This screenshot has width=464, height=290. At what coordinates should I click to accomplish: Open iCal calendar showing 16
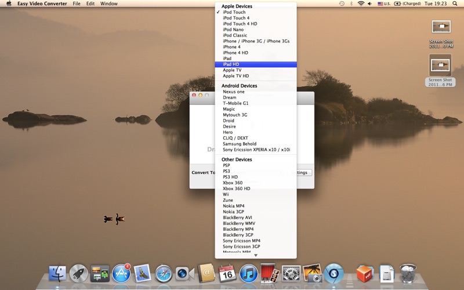[x=227, y=273]
